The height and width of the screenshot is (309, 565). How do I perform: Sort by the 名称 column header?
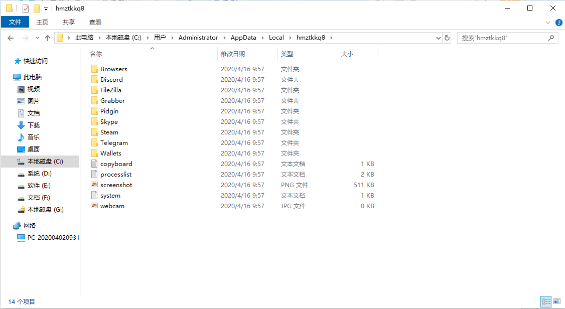point(153,54)
